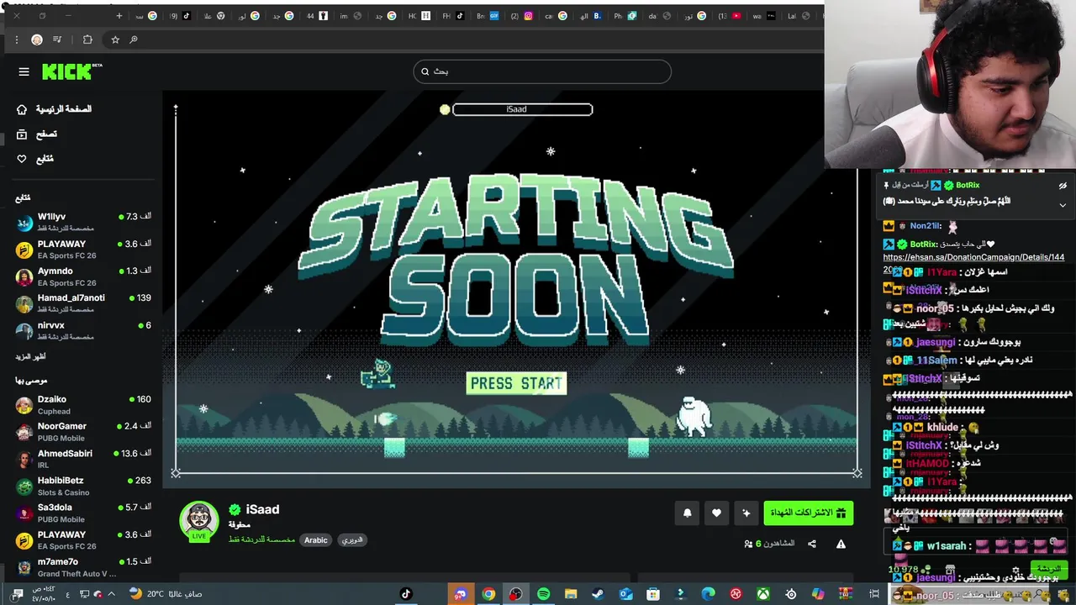Open Outlook from taskbar
1076x605 pixels.
pos(625,594)
